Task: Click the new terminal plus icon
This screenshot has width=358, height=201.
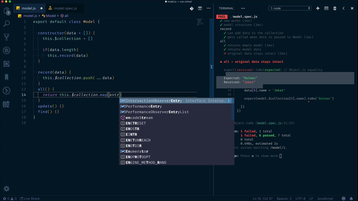Action: (318, 8)
